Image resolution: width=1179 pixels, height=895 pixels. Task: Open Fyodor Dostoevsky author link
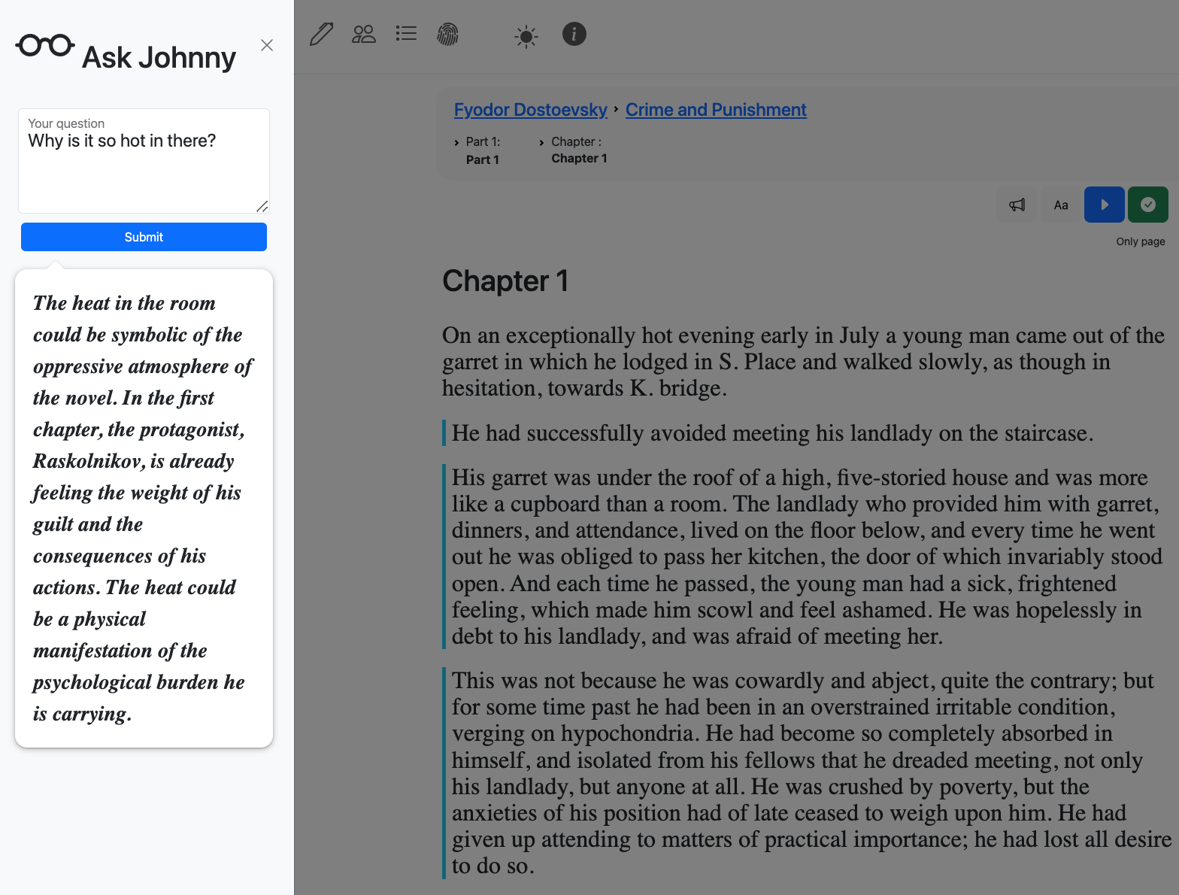[531, 110]
